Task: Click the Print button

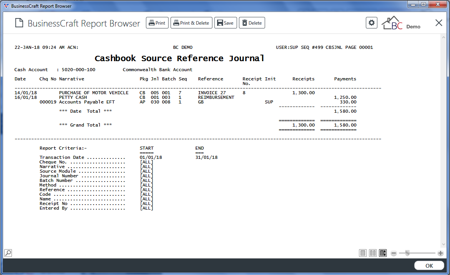Action: tap(157, 23)
